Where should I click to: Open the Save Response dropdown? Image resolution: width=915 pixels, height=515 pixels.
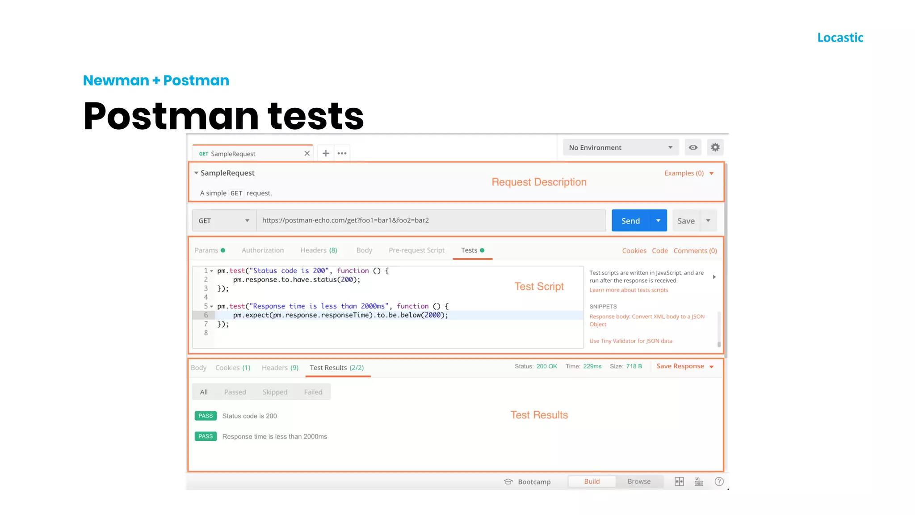[685, 367]
